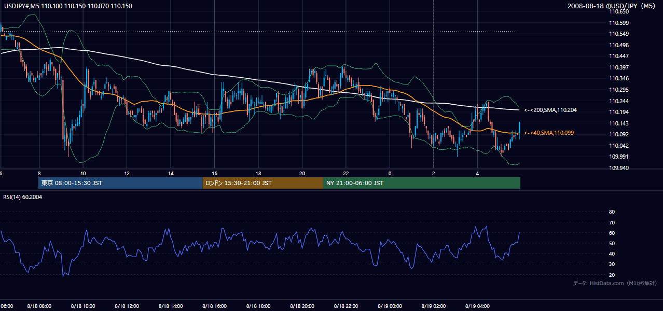Click the 40,SMA,110.099 moving average label
The image size is (663, 311).
pos(549,133)
